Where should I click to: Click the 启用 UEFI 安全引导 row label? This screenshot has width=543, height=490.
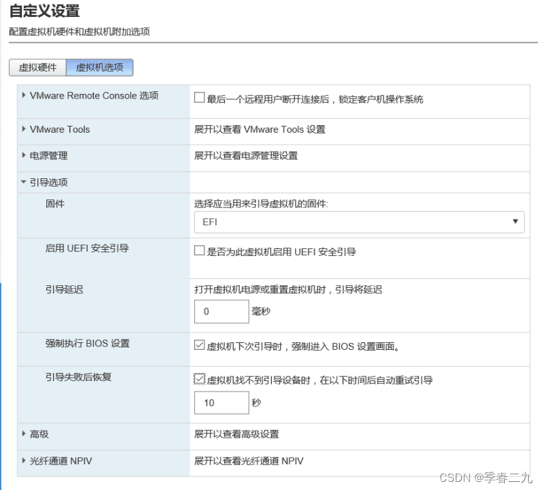[x=87, y=248]
